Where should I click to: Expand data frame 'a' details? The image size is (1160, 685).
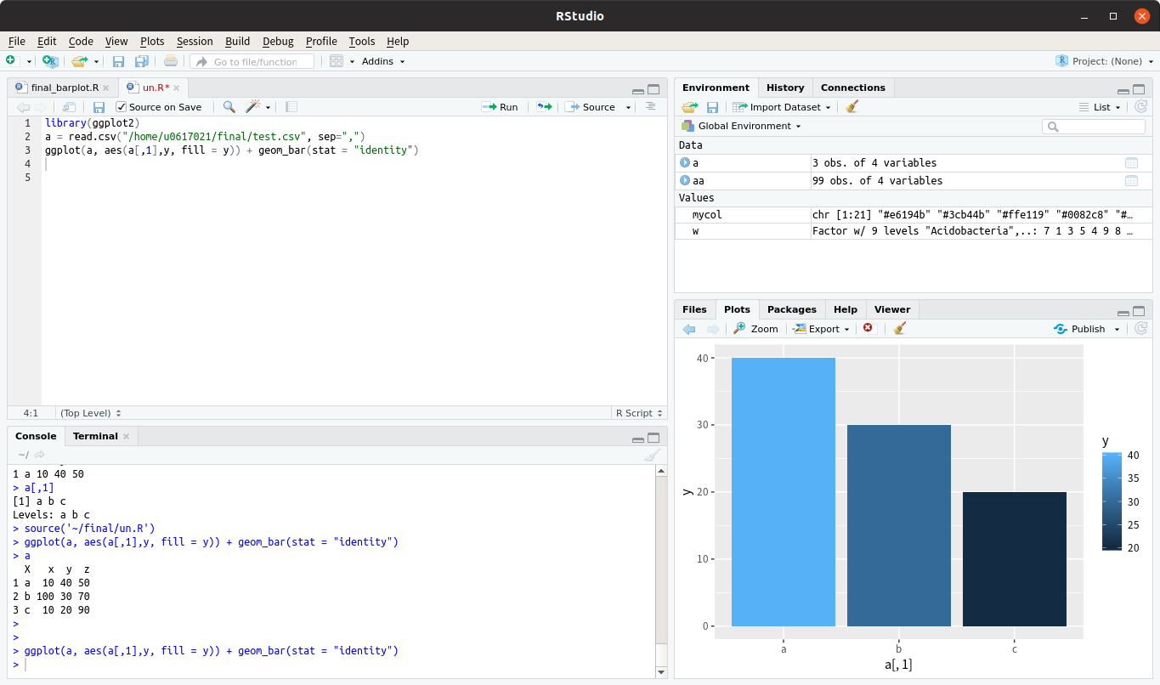point(684,163)
